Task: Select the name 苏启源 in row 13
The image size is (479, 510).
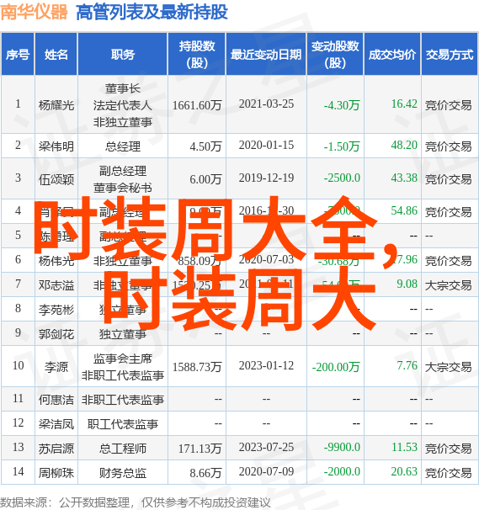Action: pos(56,449)
